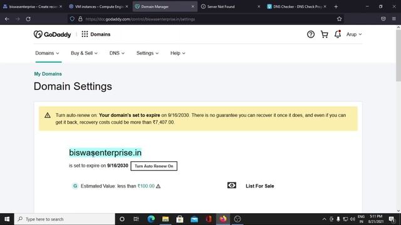The image size is (401, 225).
Task: Switch to DNS Checker tab
Action: 296,7
